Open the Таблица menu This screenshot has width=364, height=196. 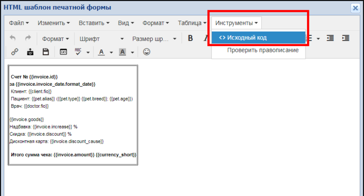pos(191,23)
